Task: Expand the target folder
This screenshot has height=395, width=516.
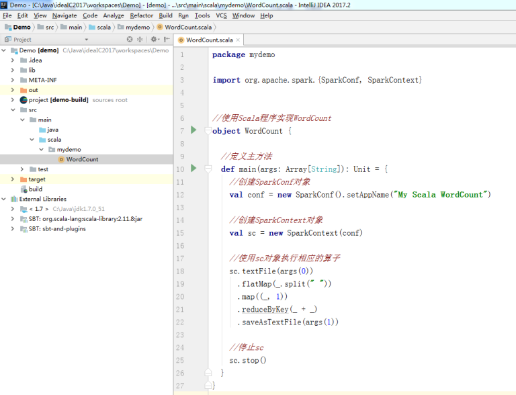Action: click(13, 179)
